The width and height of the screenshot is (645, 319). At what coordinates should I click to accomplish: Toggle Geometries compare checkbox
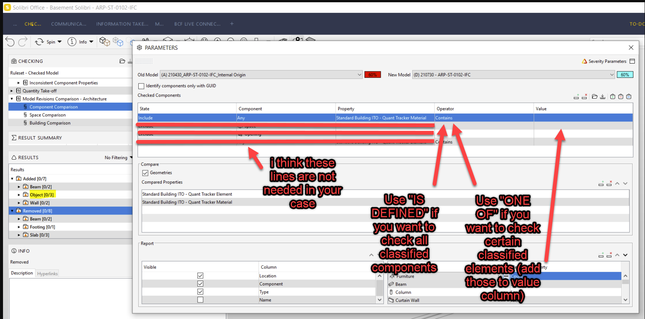point(145,173)
